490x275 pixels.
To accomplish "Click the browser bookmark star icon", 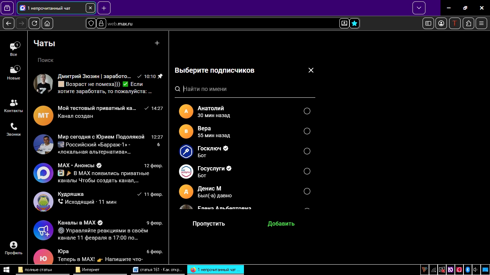I will pos(354,23).
